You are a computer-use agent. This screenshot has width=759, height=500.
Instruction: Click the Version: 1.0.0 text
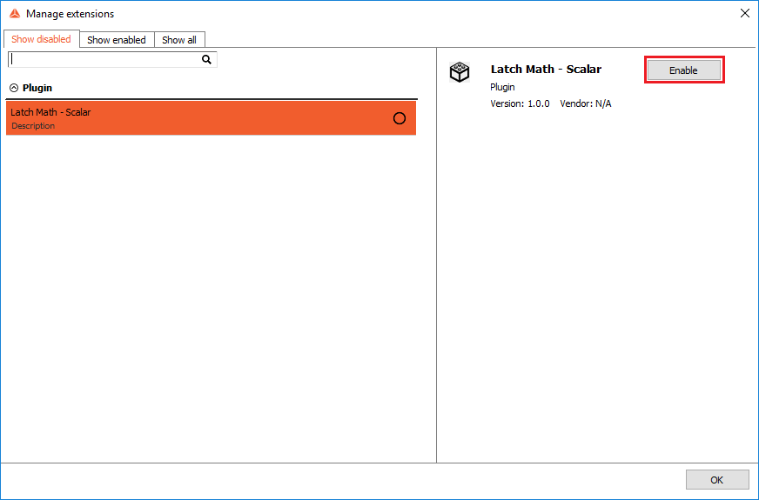coord(520,103)
